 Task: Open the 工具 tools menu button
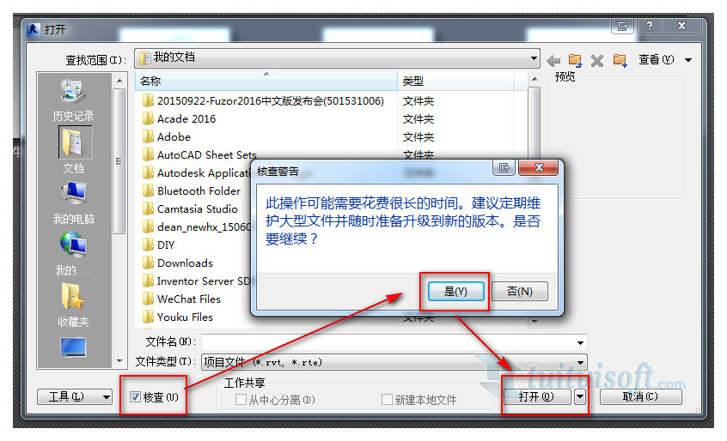coord(75,396)
